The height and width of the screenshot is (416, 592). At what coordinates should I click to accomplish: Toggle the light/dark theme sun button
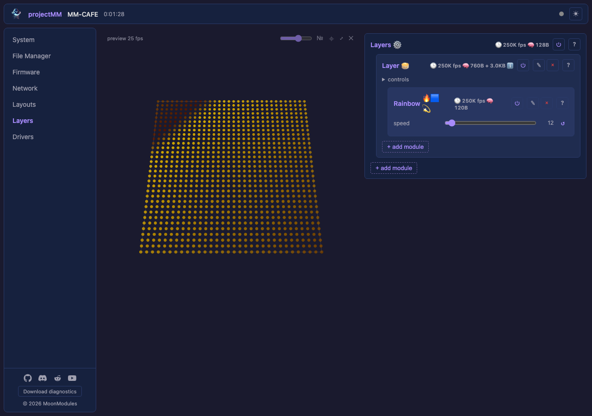pos(576,14)
